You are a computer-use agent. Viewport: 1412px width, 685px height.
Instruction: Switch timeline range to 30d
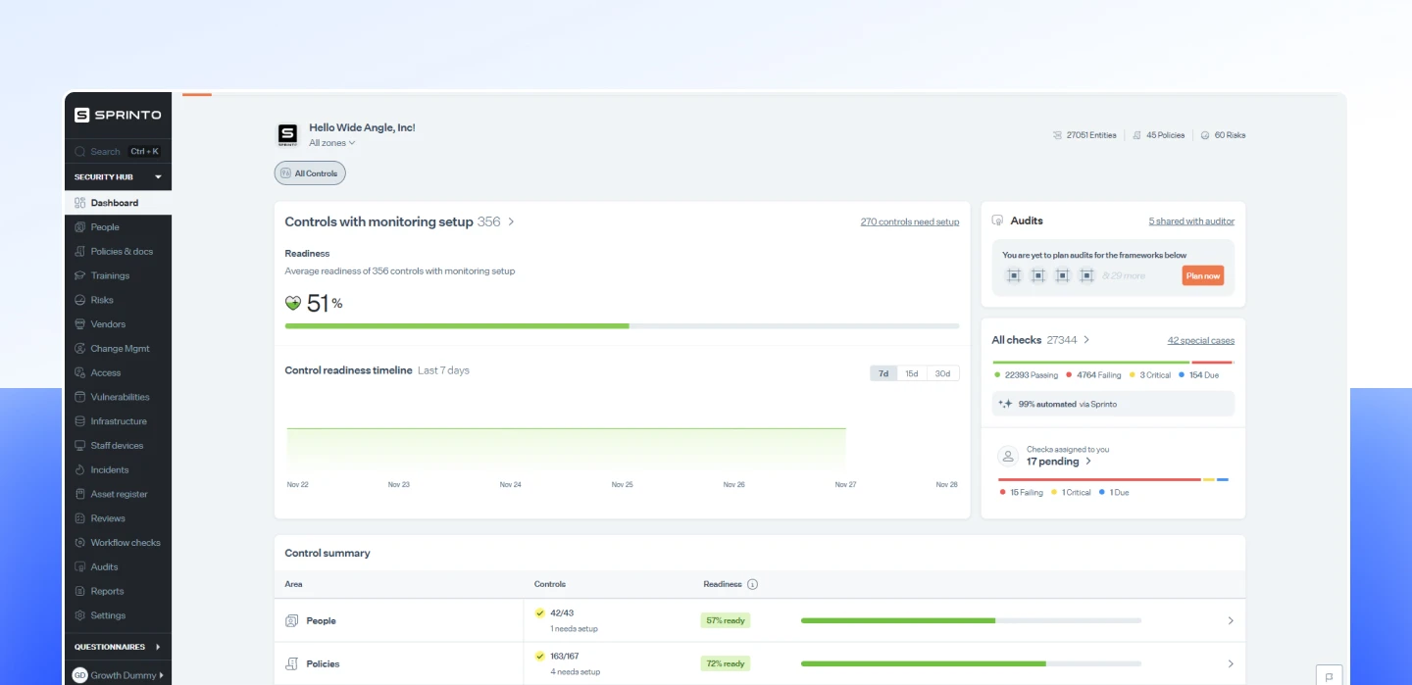[942, 373]
